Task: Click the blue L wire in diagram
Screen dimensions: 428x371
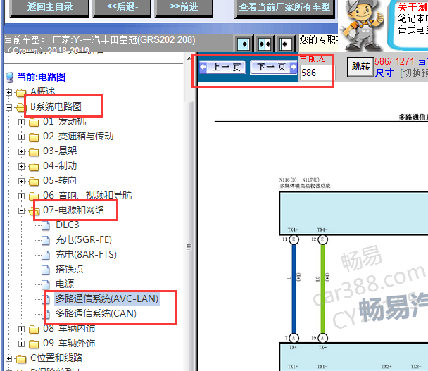Action: [294, 289]
